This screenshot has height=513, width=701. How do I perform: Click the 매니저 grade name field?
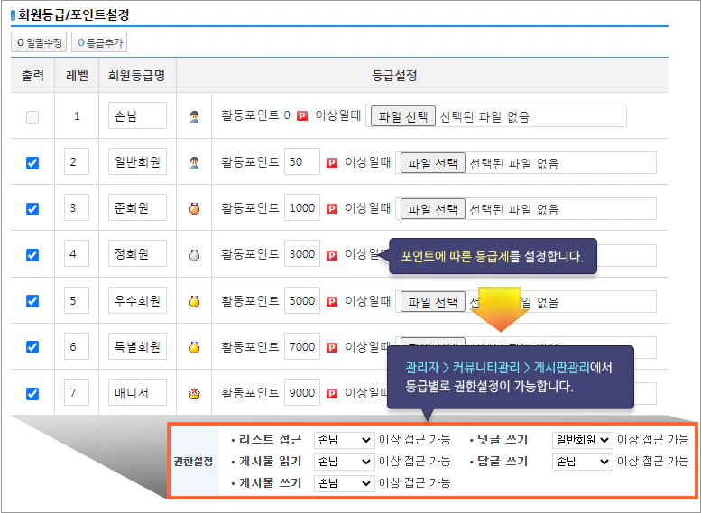tap(137, 392)
